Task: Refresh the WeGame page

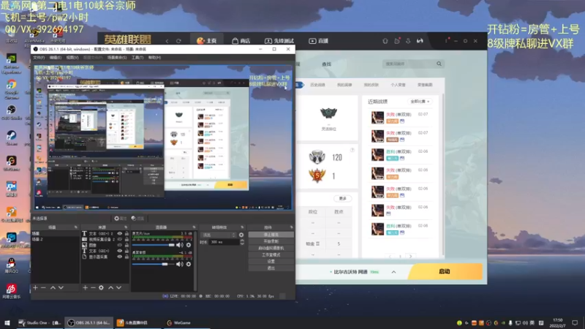Action: tap(178, 41)
